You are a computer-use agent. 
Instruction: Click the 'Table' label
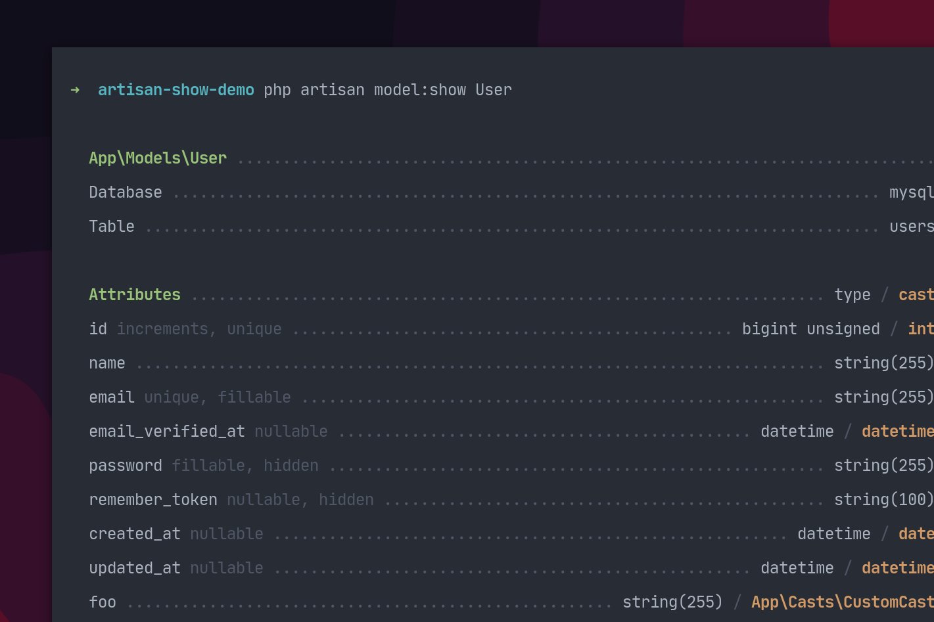tap(112, 227)
